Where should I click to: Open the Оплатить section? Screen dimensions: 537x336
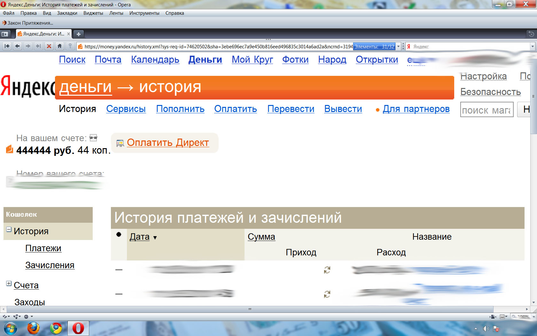click(236, 109)
